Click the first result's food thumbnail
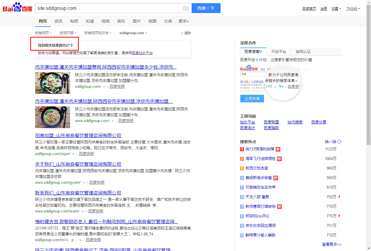Image resolution: width=371 pixels, height=251 pixels. [52, 83]
